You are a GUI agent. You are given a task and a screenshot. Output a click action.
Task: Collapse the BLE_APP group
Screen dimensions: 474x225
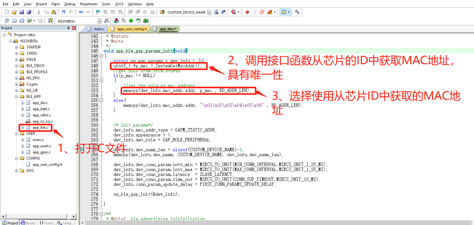[16, 97]
